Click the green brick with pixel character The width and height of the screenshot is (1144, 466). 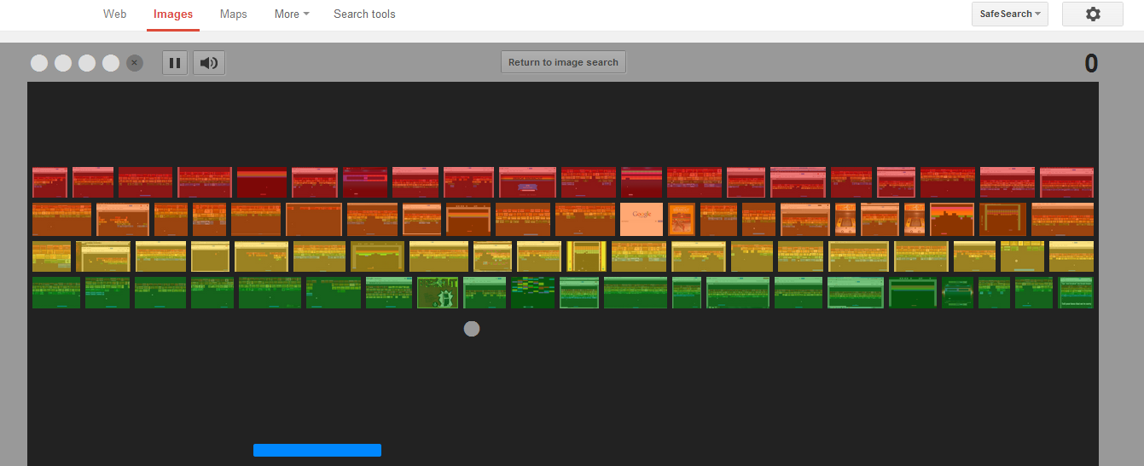[438, 293]
